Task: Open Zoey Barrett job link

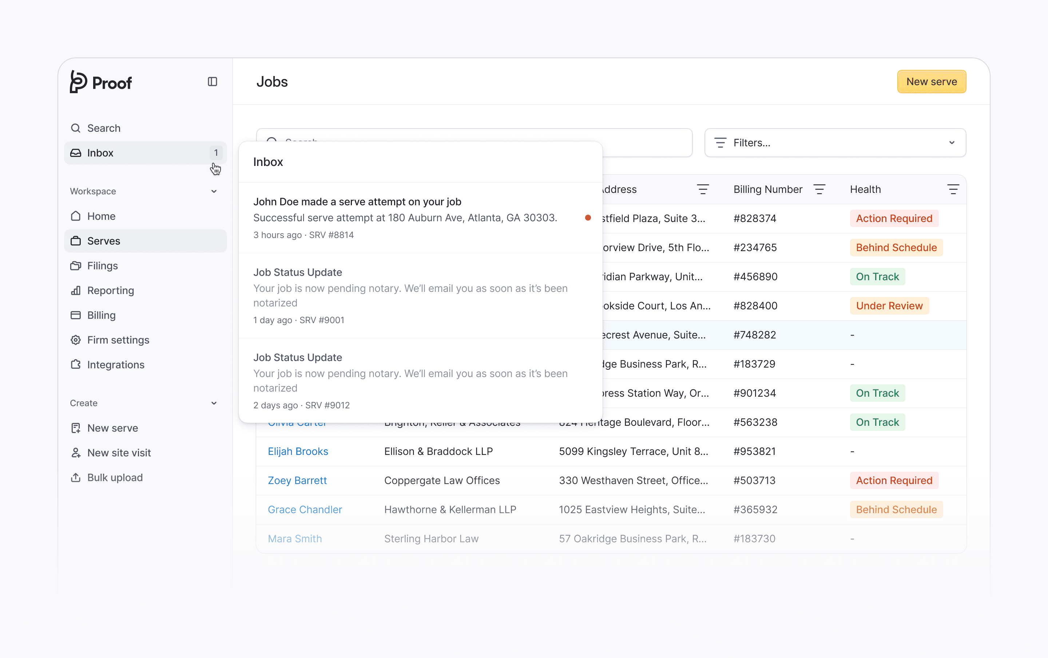Action: (297, 480)
